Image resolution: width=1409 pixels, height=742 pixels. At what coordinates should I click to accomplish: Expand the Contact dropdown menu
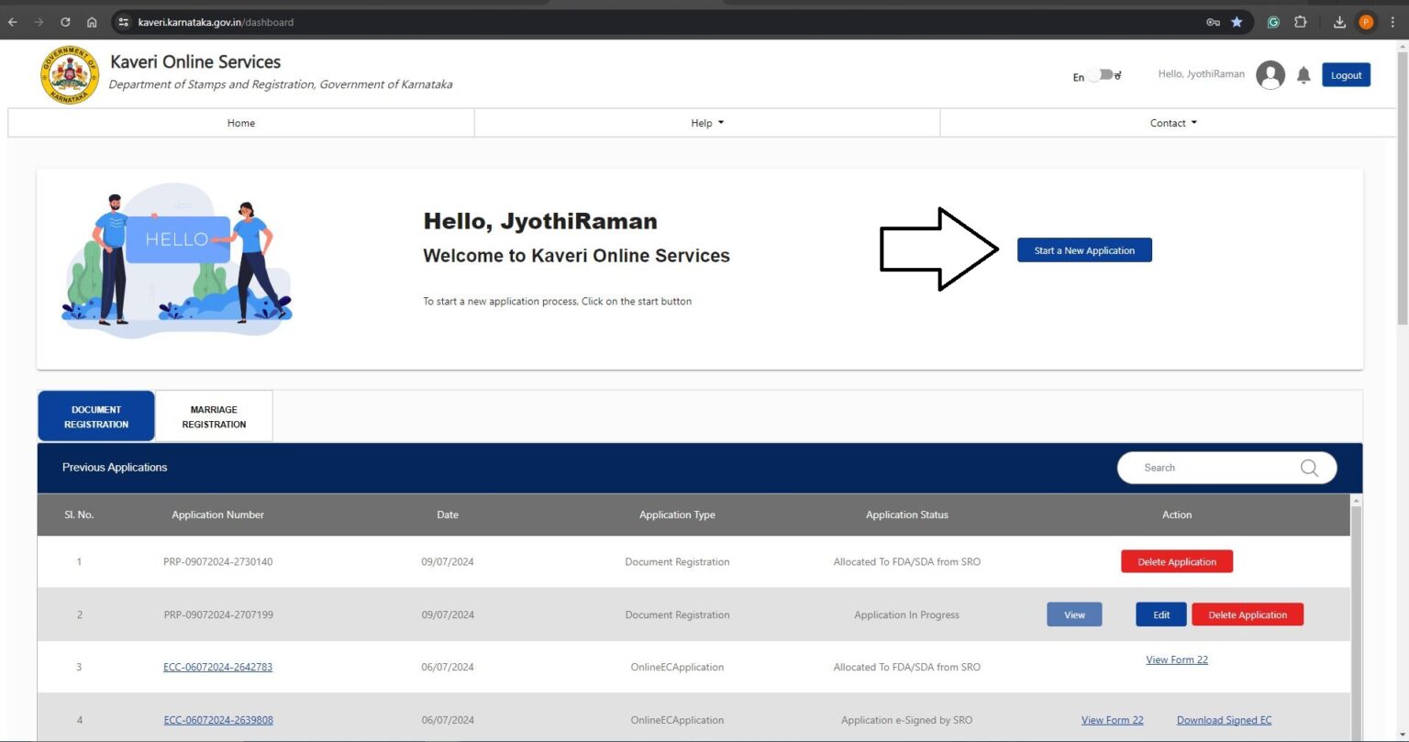coord(1173,123)
